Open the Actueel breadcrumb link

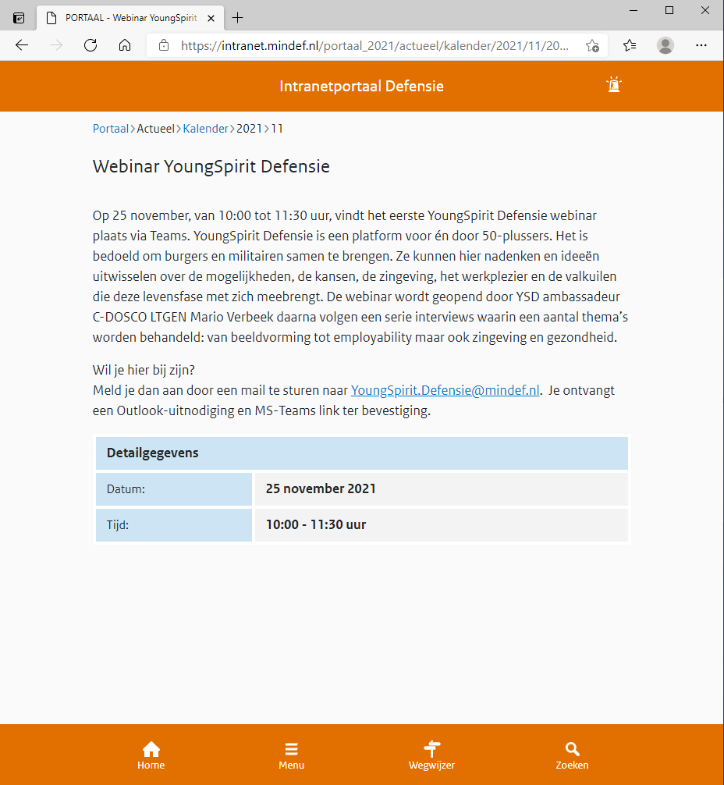pos(155,128)
